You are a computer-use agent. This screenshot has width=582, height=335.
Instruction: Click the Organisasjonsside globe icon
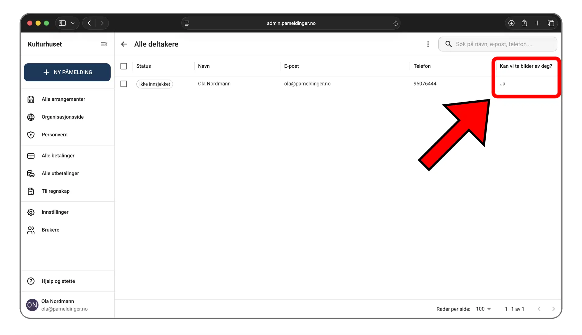(x=31, y=117)
